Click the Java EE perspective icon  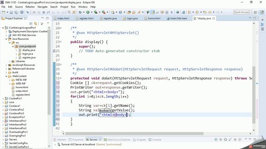(x=262, y=12)
